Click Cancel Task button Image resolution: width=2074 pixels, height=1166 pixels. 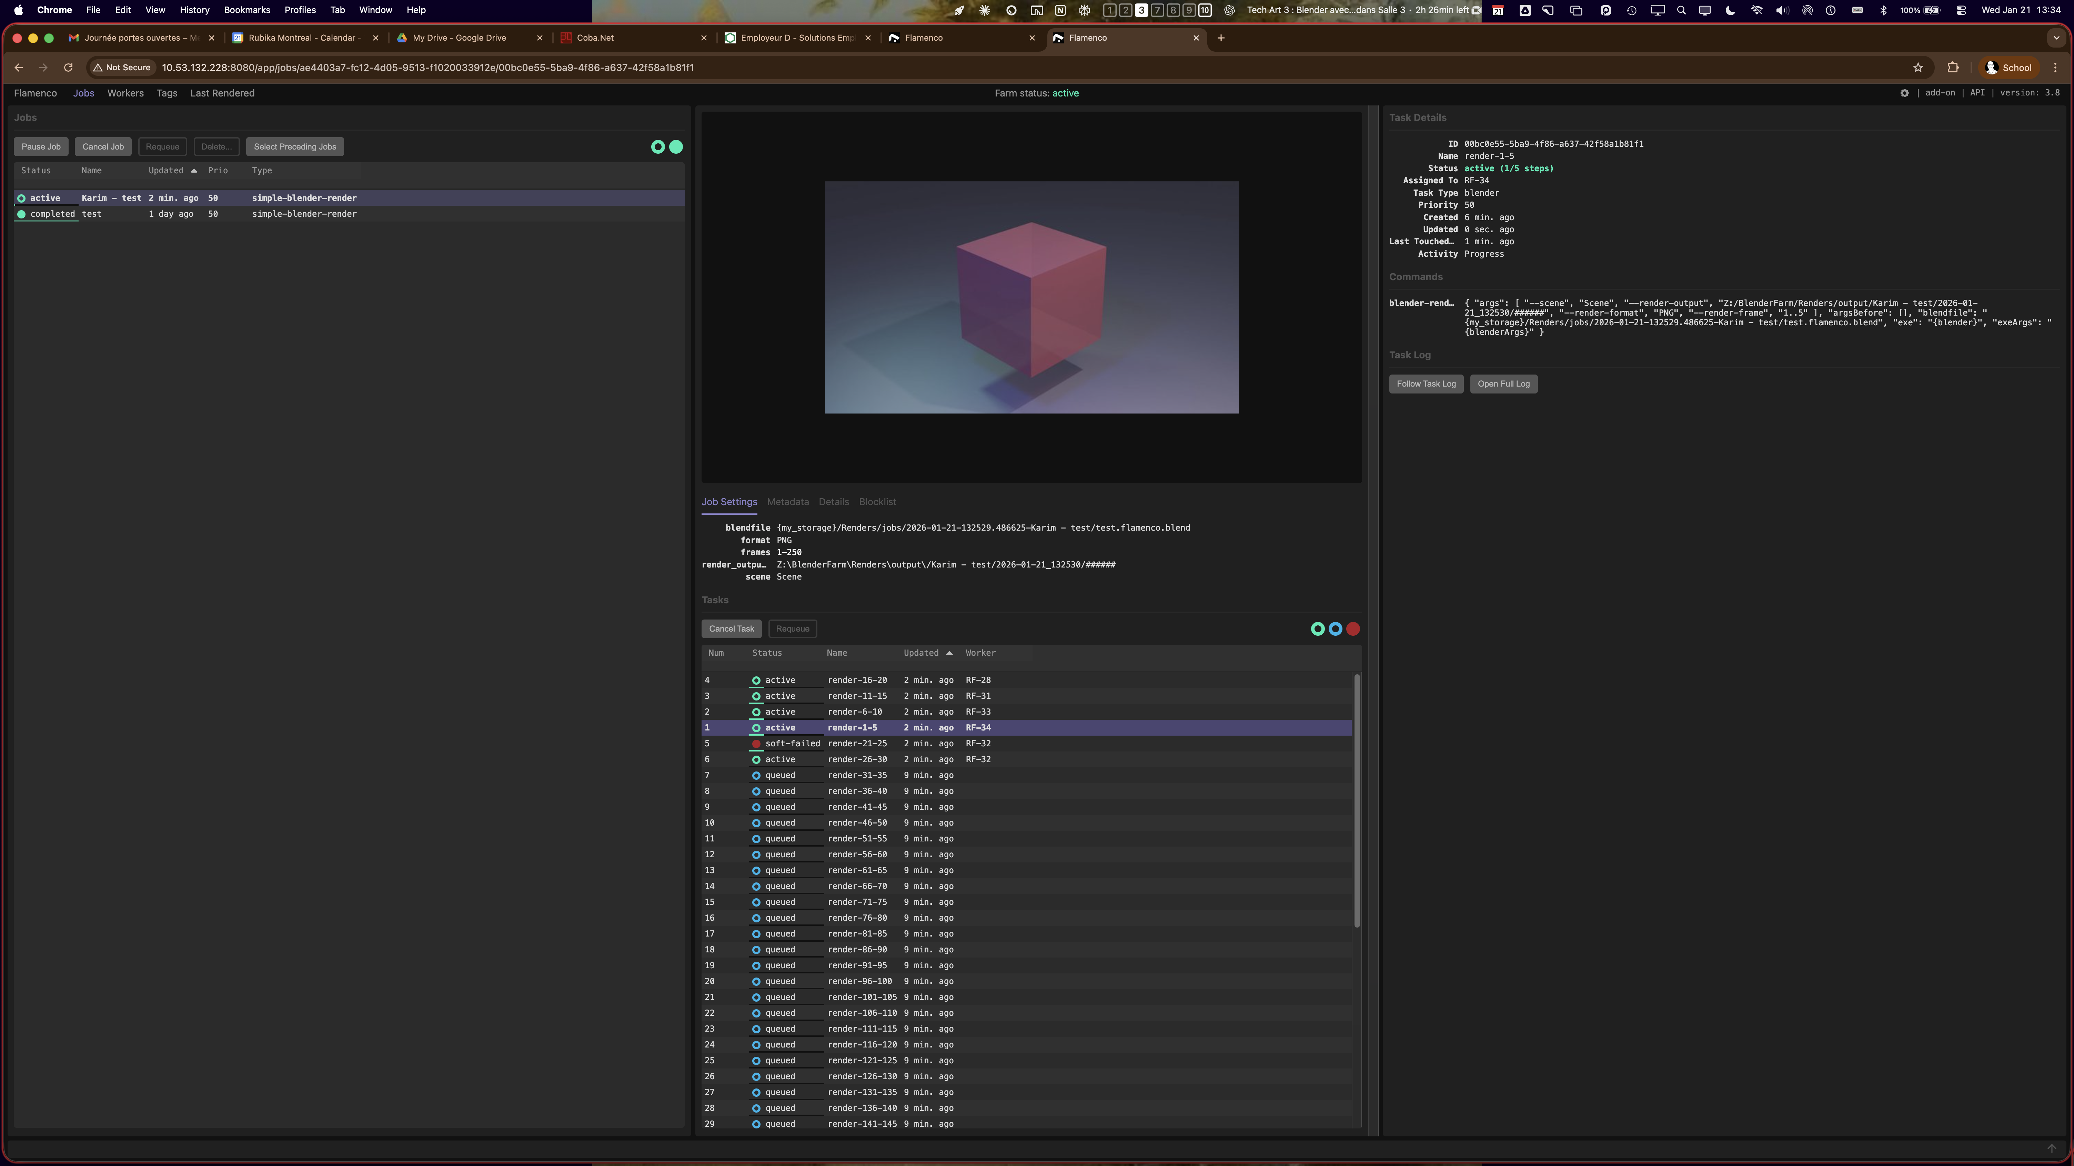(x=731, y=629)
